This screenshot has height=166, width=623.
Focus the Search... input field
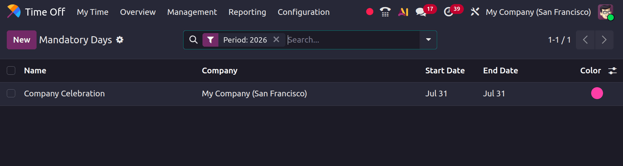[x=353, y=40]
